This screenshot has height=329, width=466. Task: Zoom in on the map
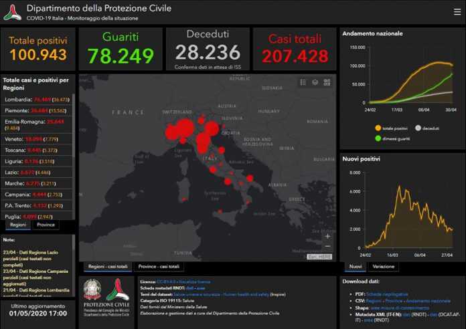(327, 236)
